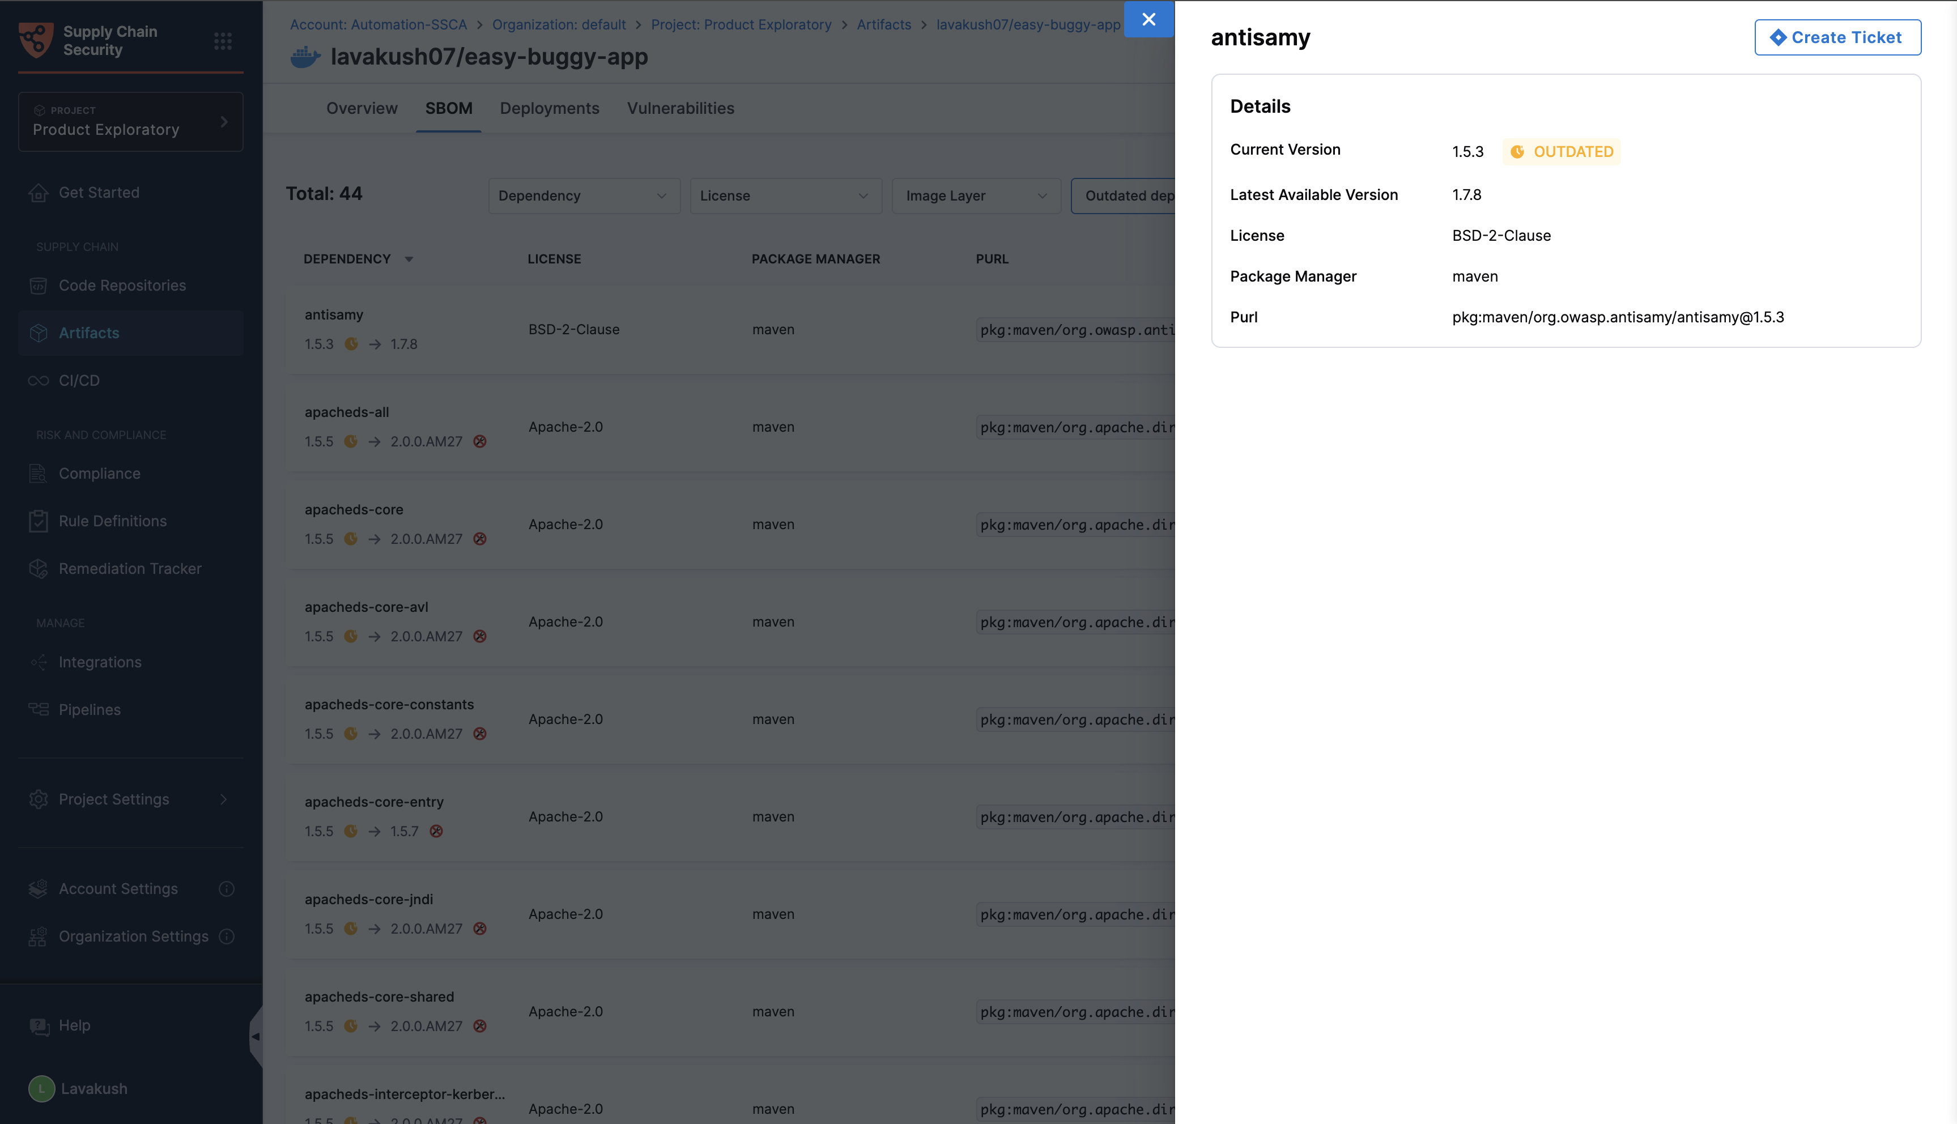Click outdated clock icon in antisamy row
The width and height of the screenshot is (1957, 1124).
pyautogui.click(x=351, y=344)
